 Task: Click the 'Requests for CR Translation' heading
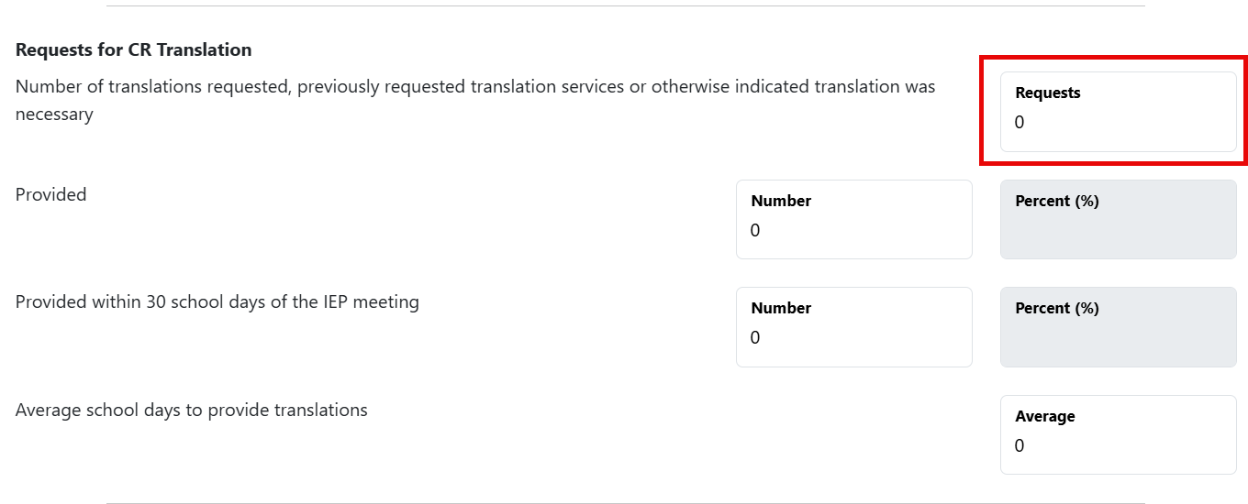pos(134,49)
